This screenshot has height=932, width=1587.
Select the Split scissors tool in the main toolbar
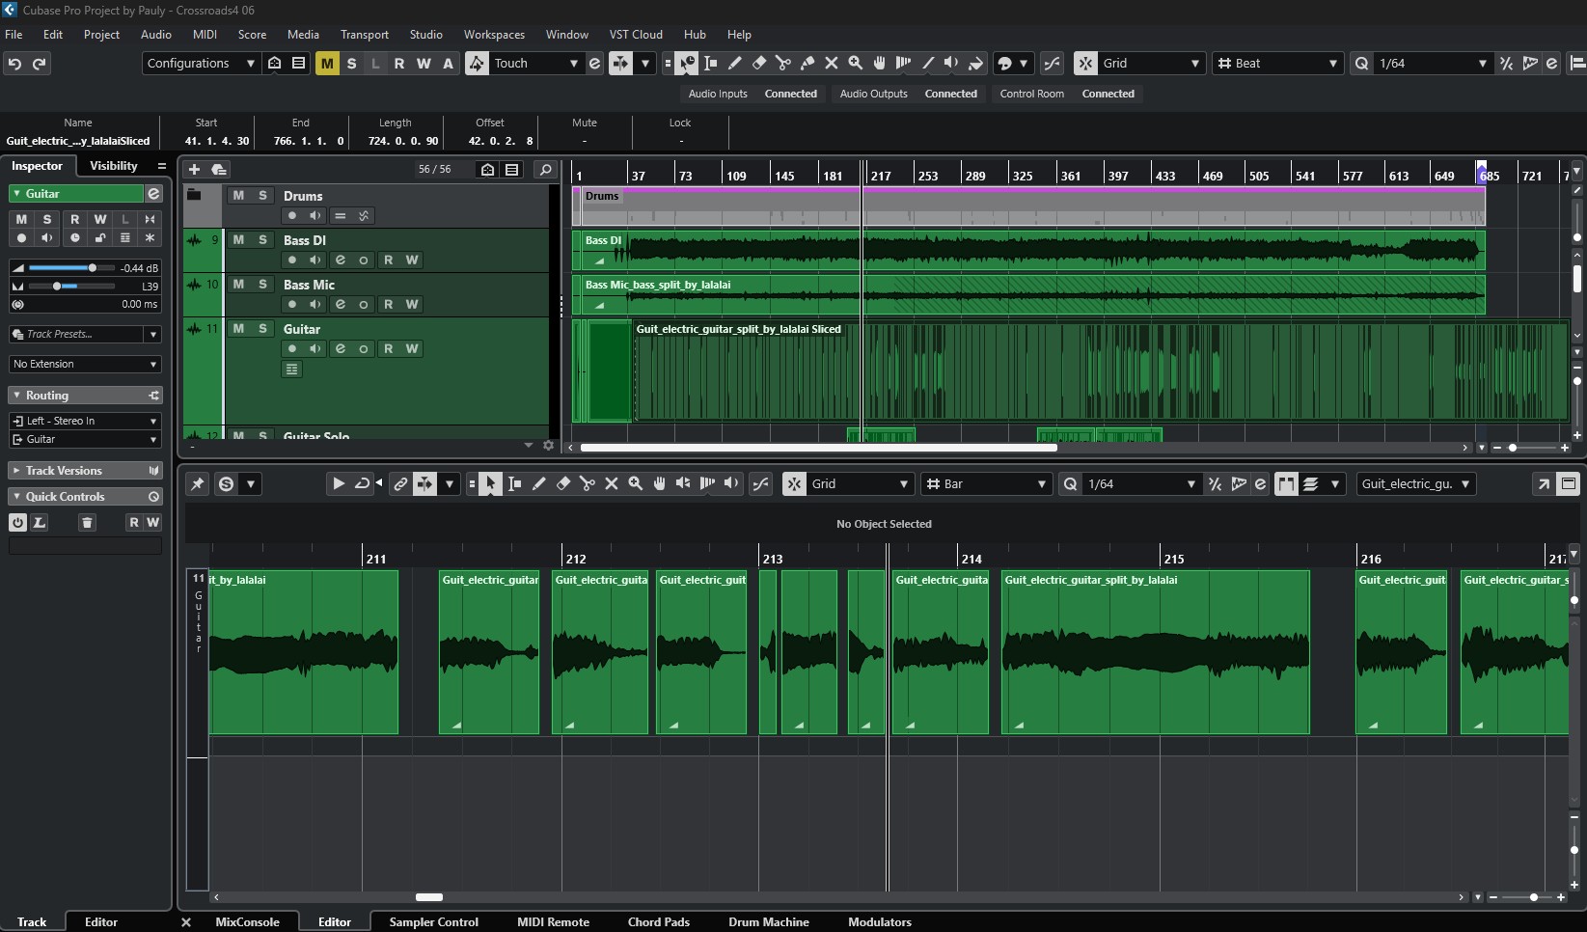point(783,63)
